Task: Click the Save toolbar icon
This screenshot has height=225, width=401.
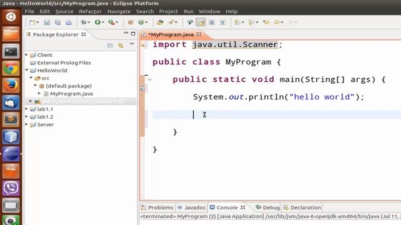Action: click(x=46, y=22)
